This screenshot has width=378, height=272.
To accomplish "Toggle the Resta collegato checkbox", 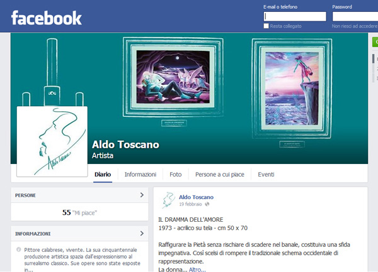I will [266, 26].
